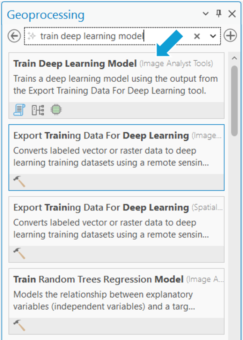
Task: Open the search history dropdown arrow
Action: (x=213, y=36)
